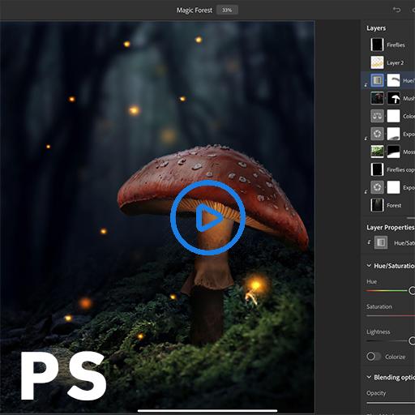Click the Saturation label
415x415 pixels.
(x=379, y=306)
